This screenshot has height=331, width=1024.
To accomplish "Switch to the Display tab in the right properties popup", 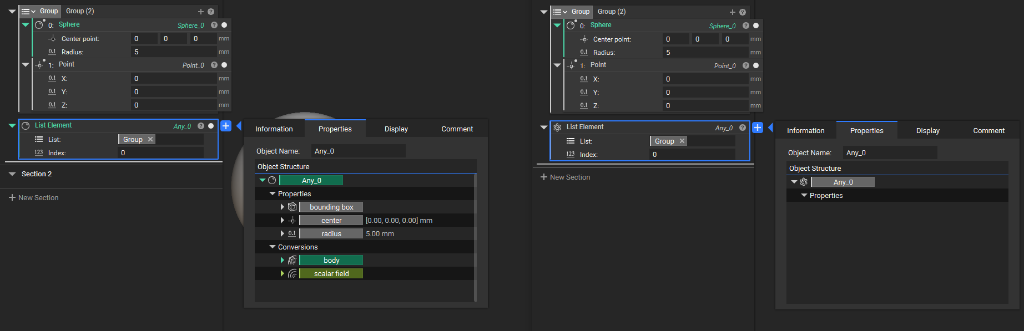I will 928,130.
